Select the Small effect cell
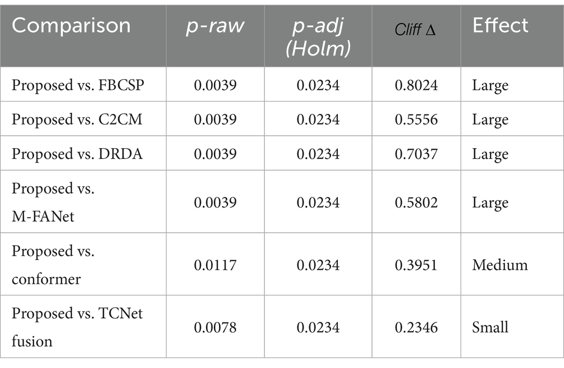The width and height of the screenshot is (564, 368). click(x=490, y=326)
